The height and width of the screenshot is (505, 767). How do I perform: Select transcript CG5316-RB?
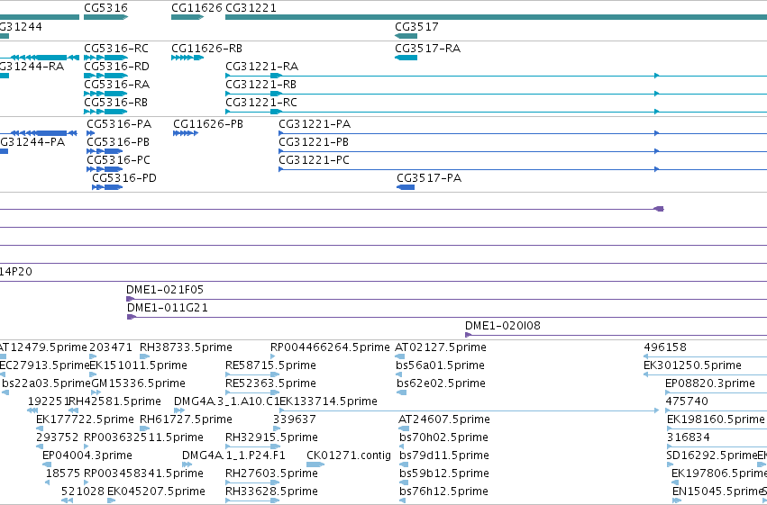(116, 103)
